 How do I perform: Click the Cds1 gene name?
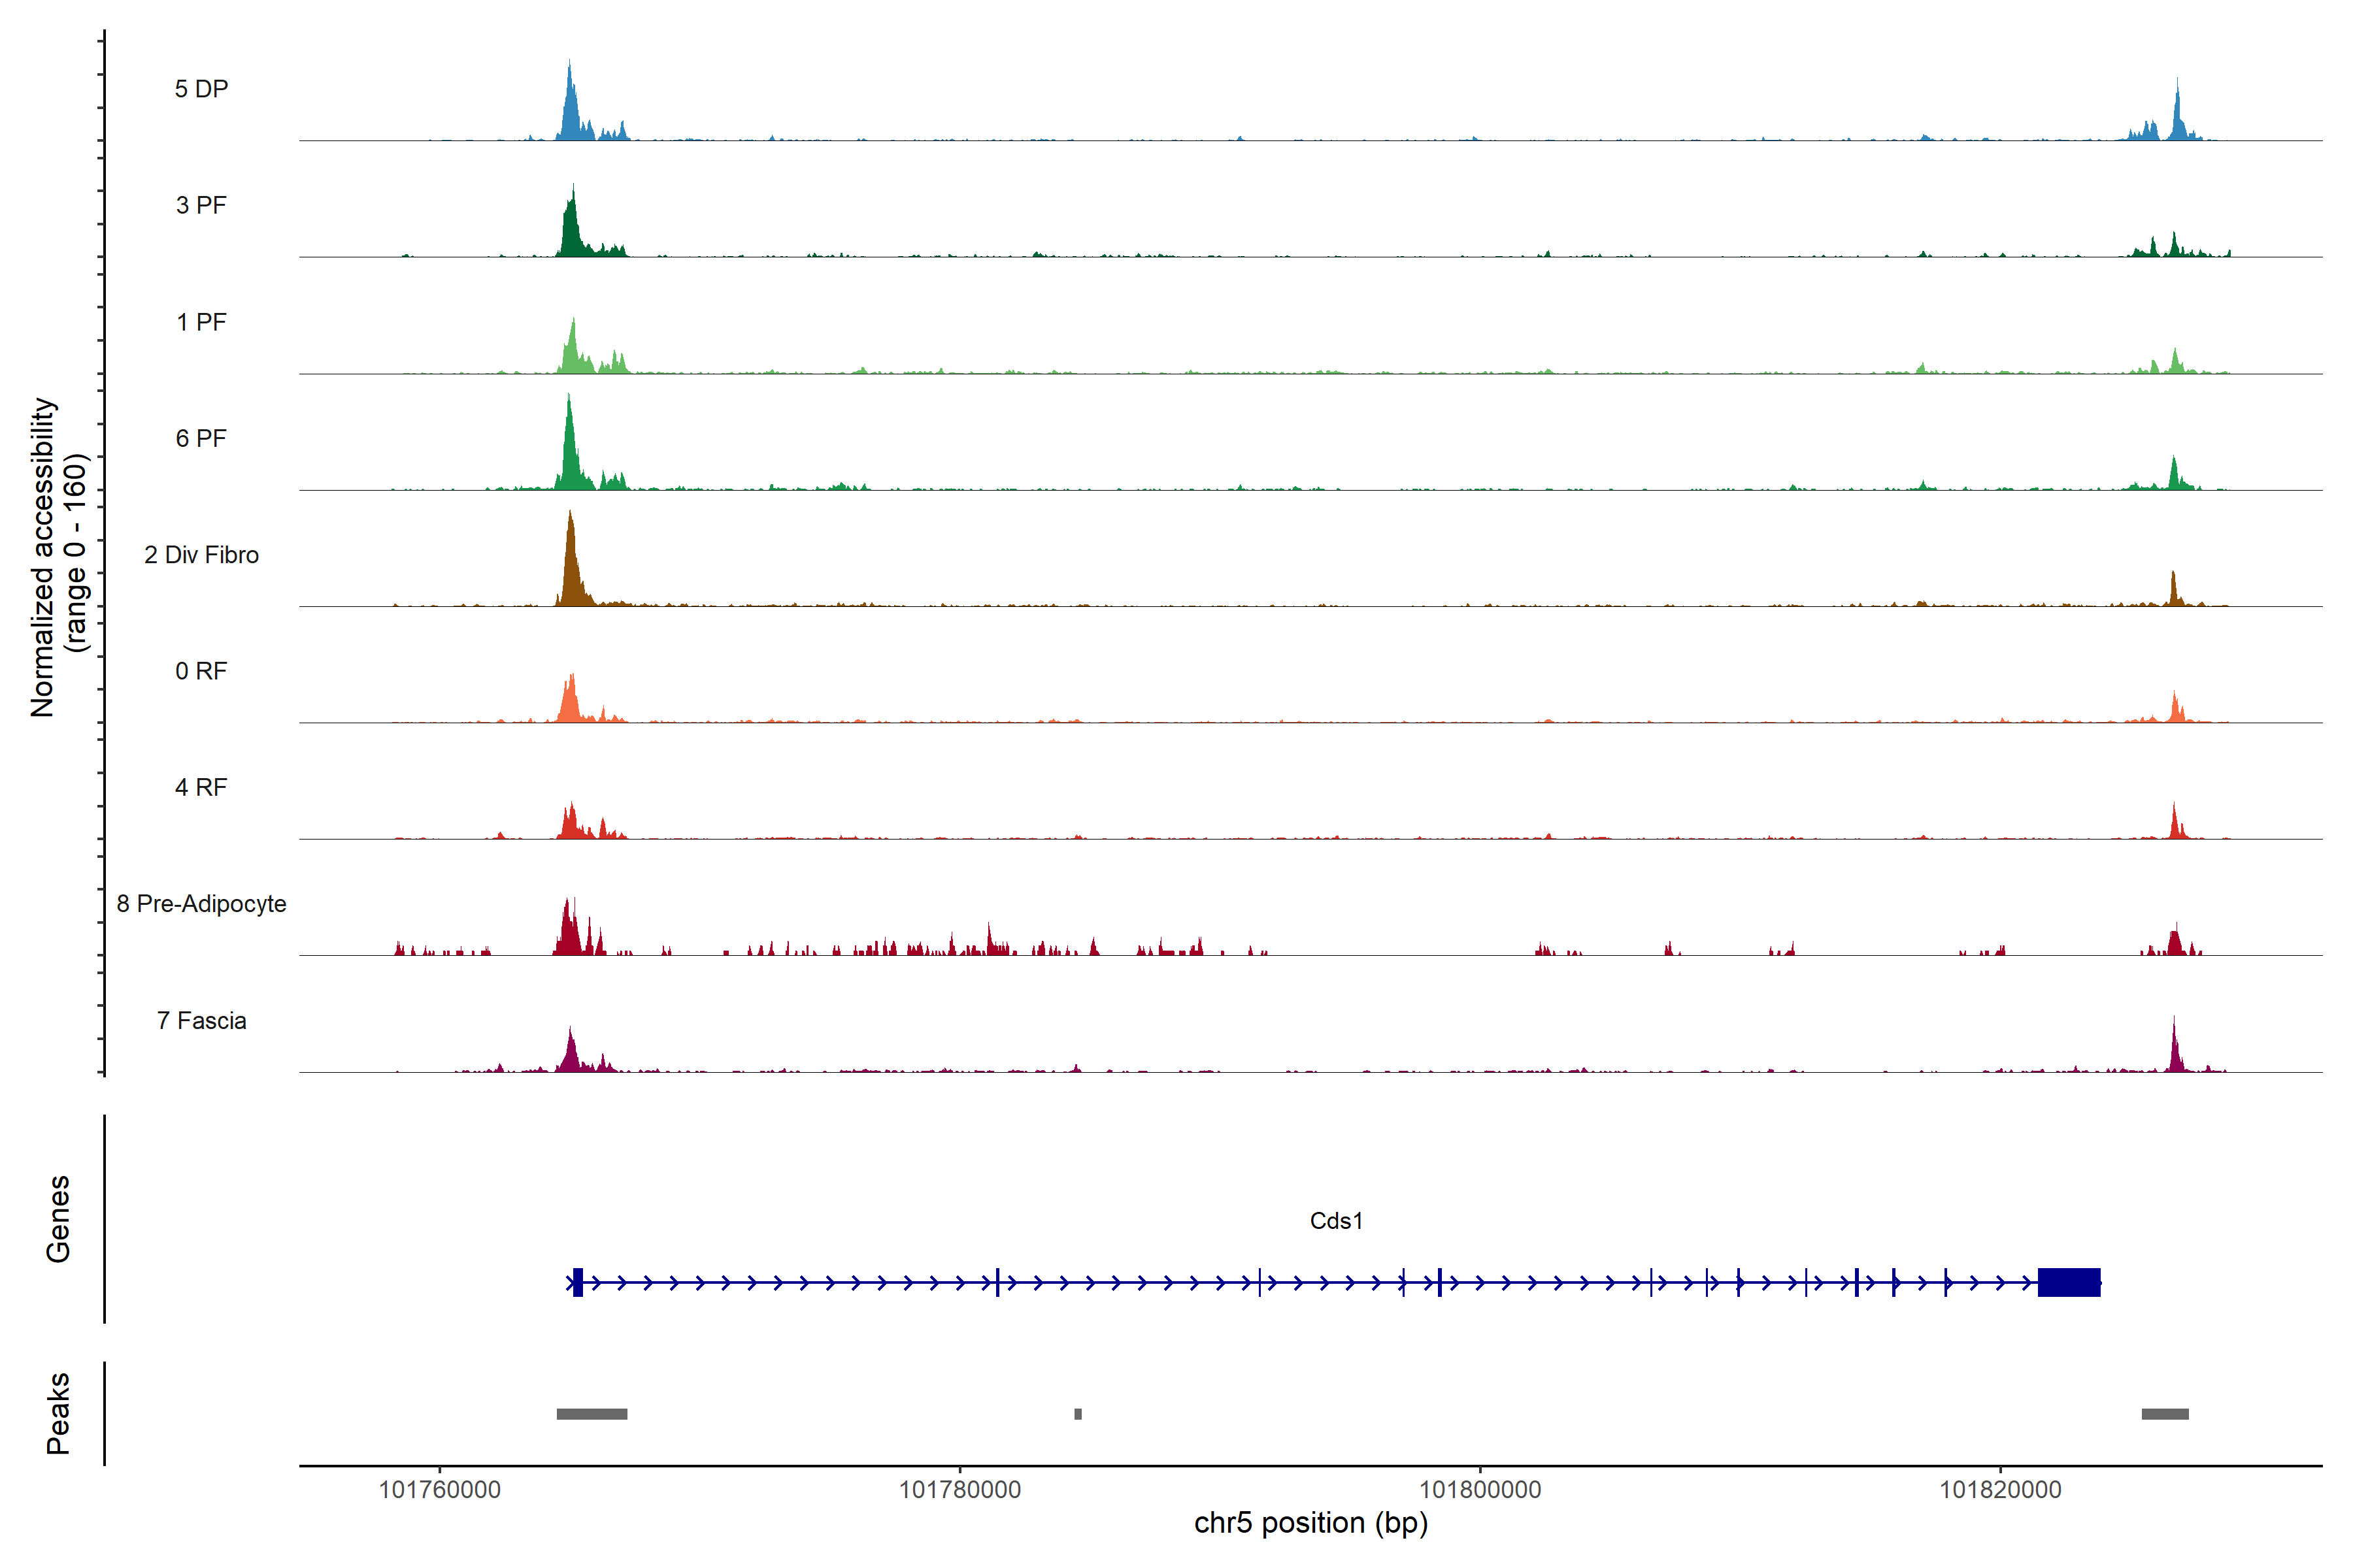(x=1335, y=1221)
